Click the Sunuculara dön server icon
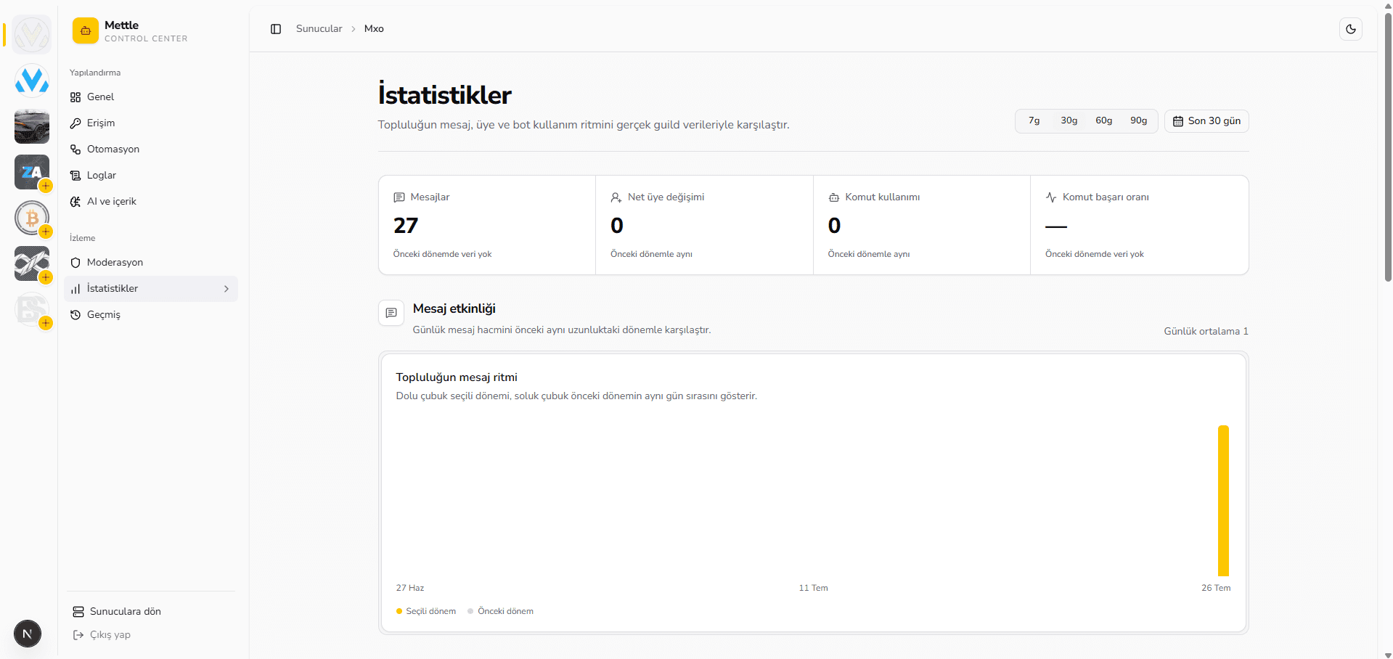 click(78, 612)
